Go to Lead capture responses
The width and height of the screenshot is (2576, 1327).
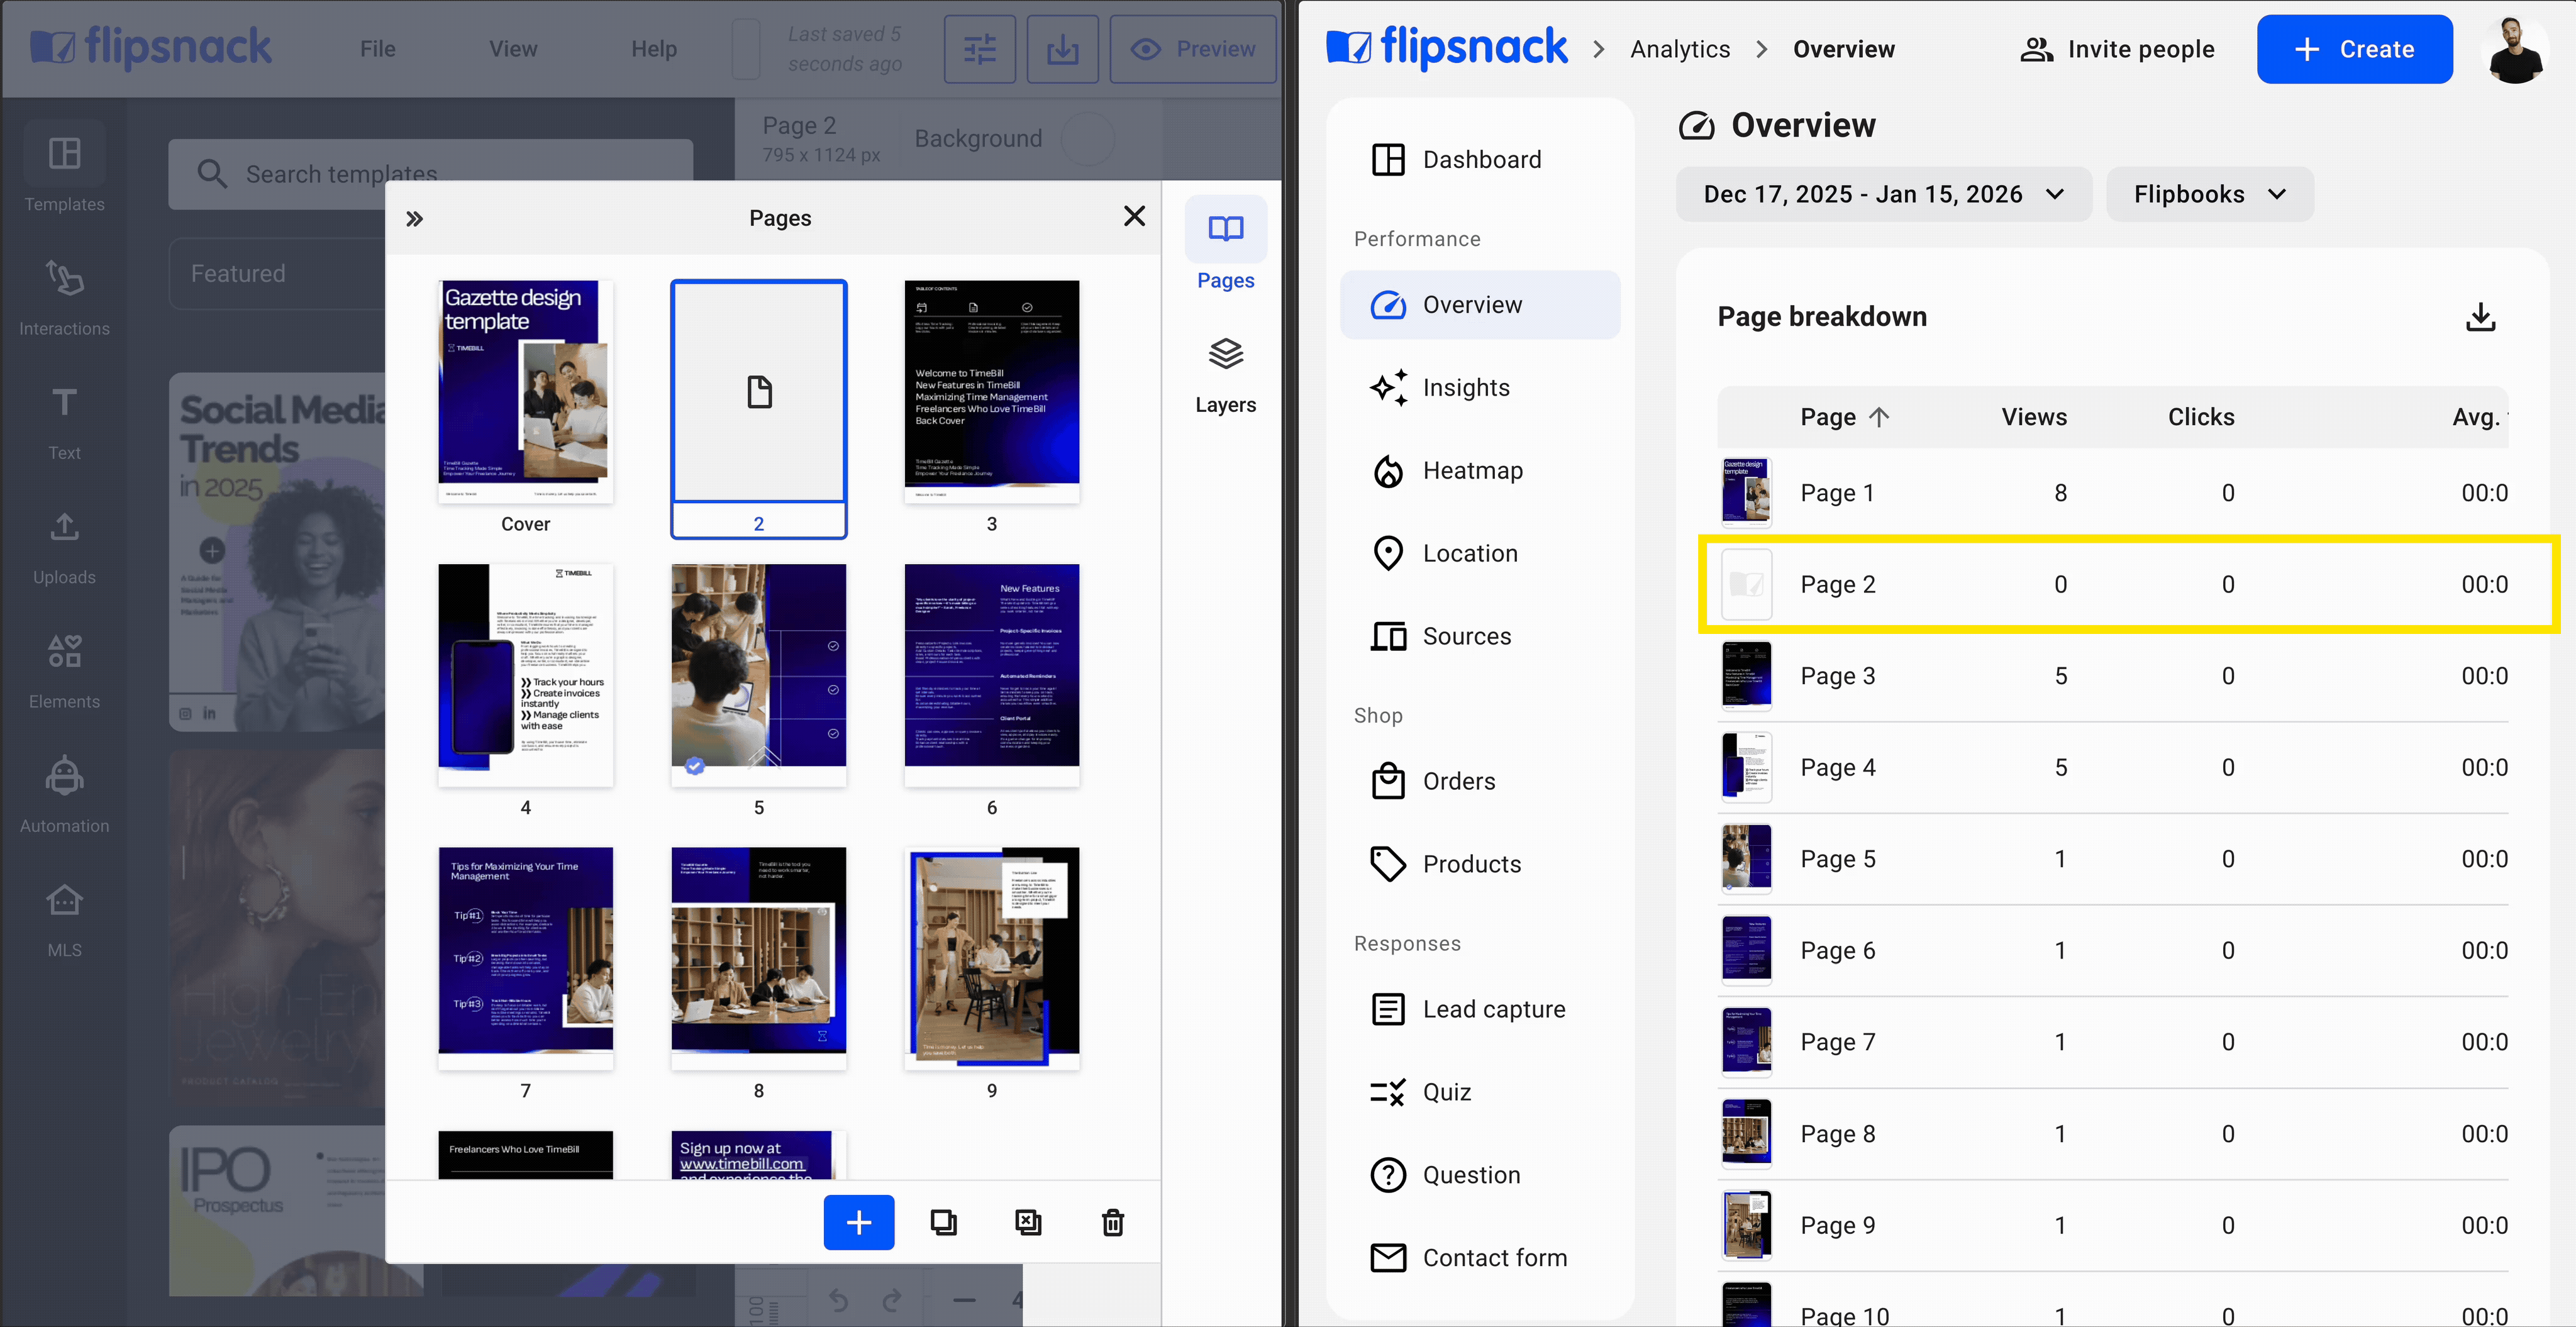[1493, 1009]
